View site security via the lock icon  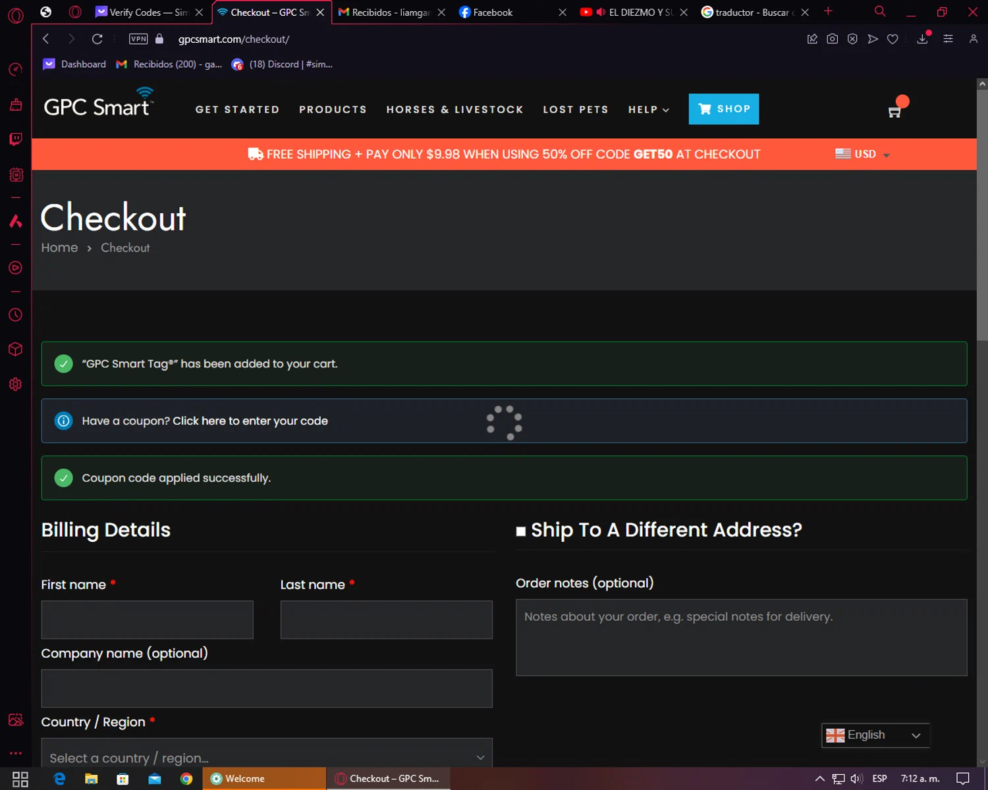click(x=159, y=39)
